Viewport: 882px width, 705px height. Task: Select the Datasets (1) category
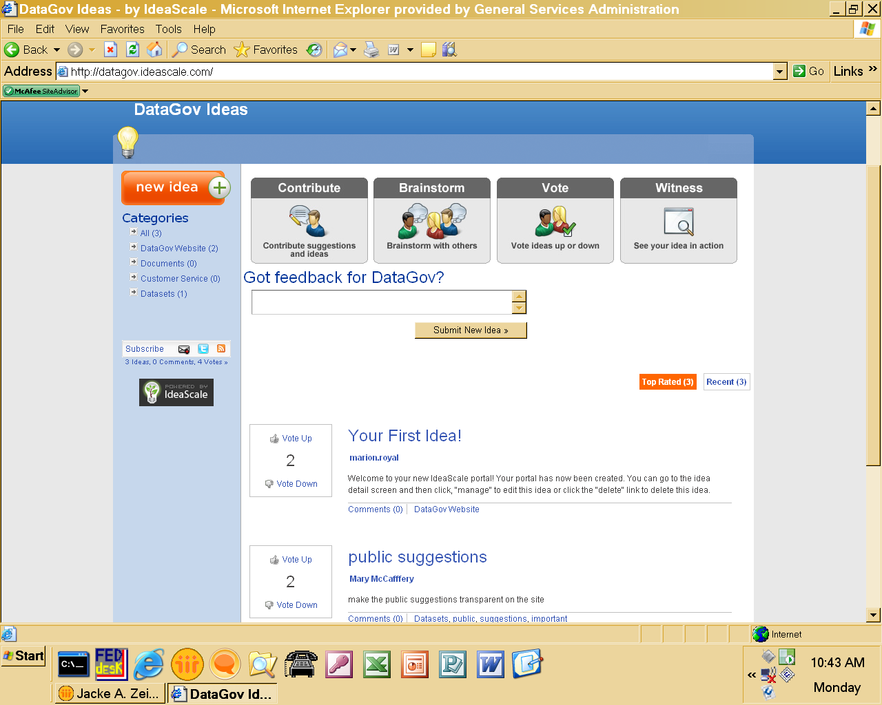pos(163,294)
